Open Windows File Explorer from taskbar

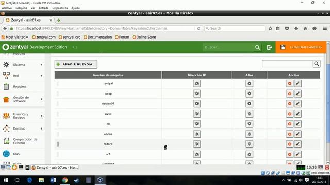(41, 180)
